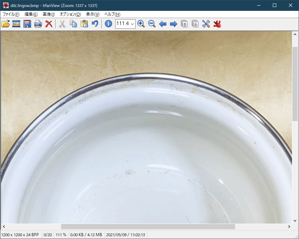Click the status bar date 2021/05/09 / 11:02:13
Screen dimensions: 299x239
126,234
